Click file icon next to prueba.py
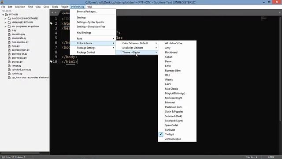This screenshot has width=282, height=159. pos(9,62)
